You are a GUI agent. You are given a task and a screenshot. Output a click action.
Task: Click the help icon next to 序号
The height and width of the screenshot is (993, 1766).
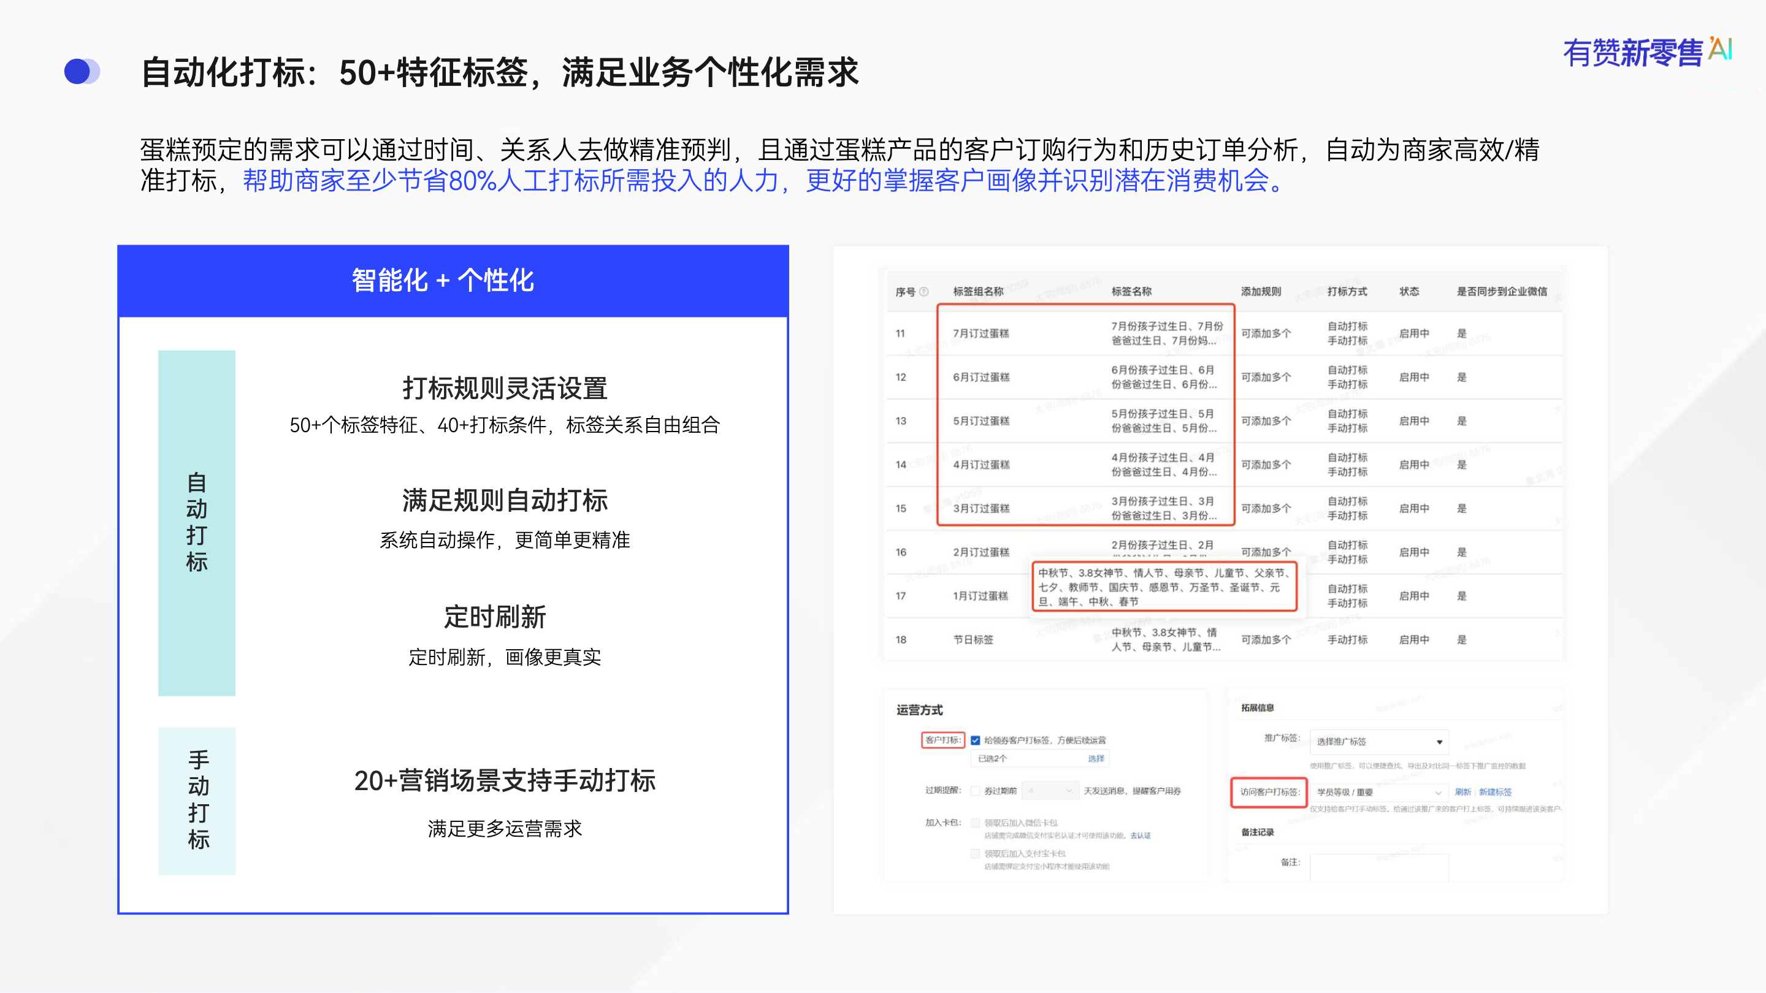(923, 292)
